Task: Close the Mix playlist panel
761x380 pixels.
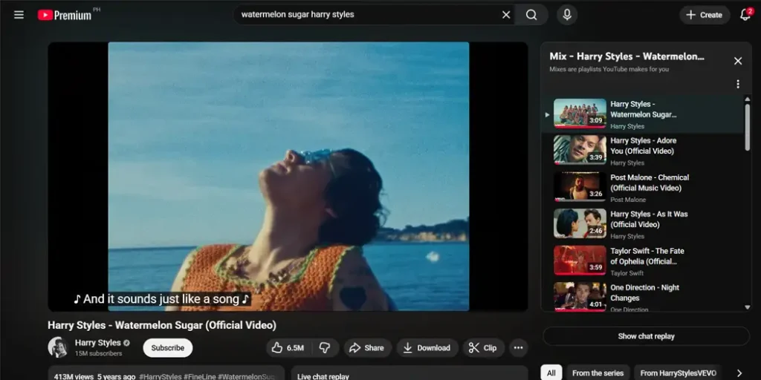Action: [x=738, y=61]
